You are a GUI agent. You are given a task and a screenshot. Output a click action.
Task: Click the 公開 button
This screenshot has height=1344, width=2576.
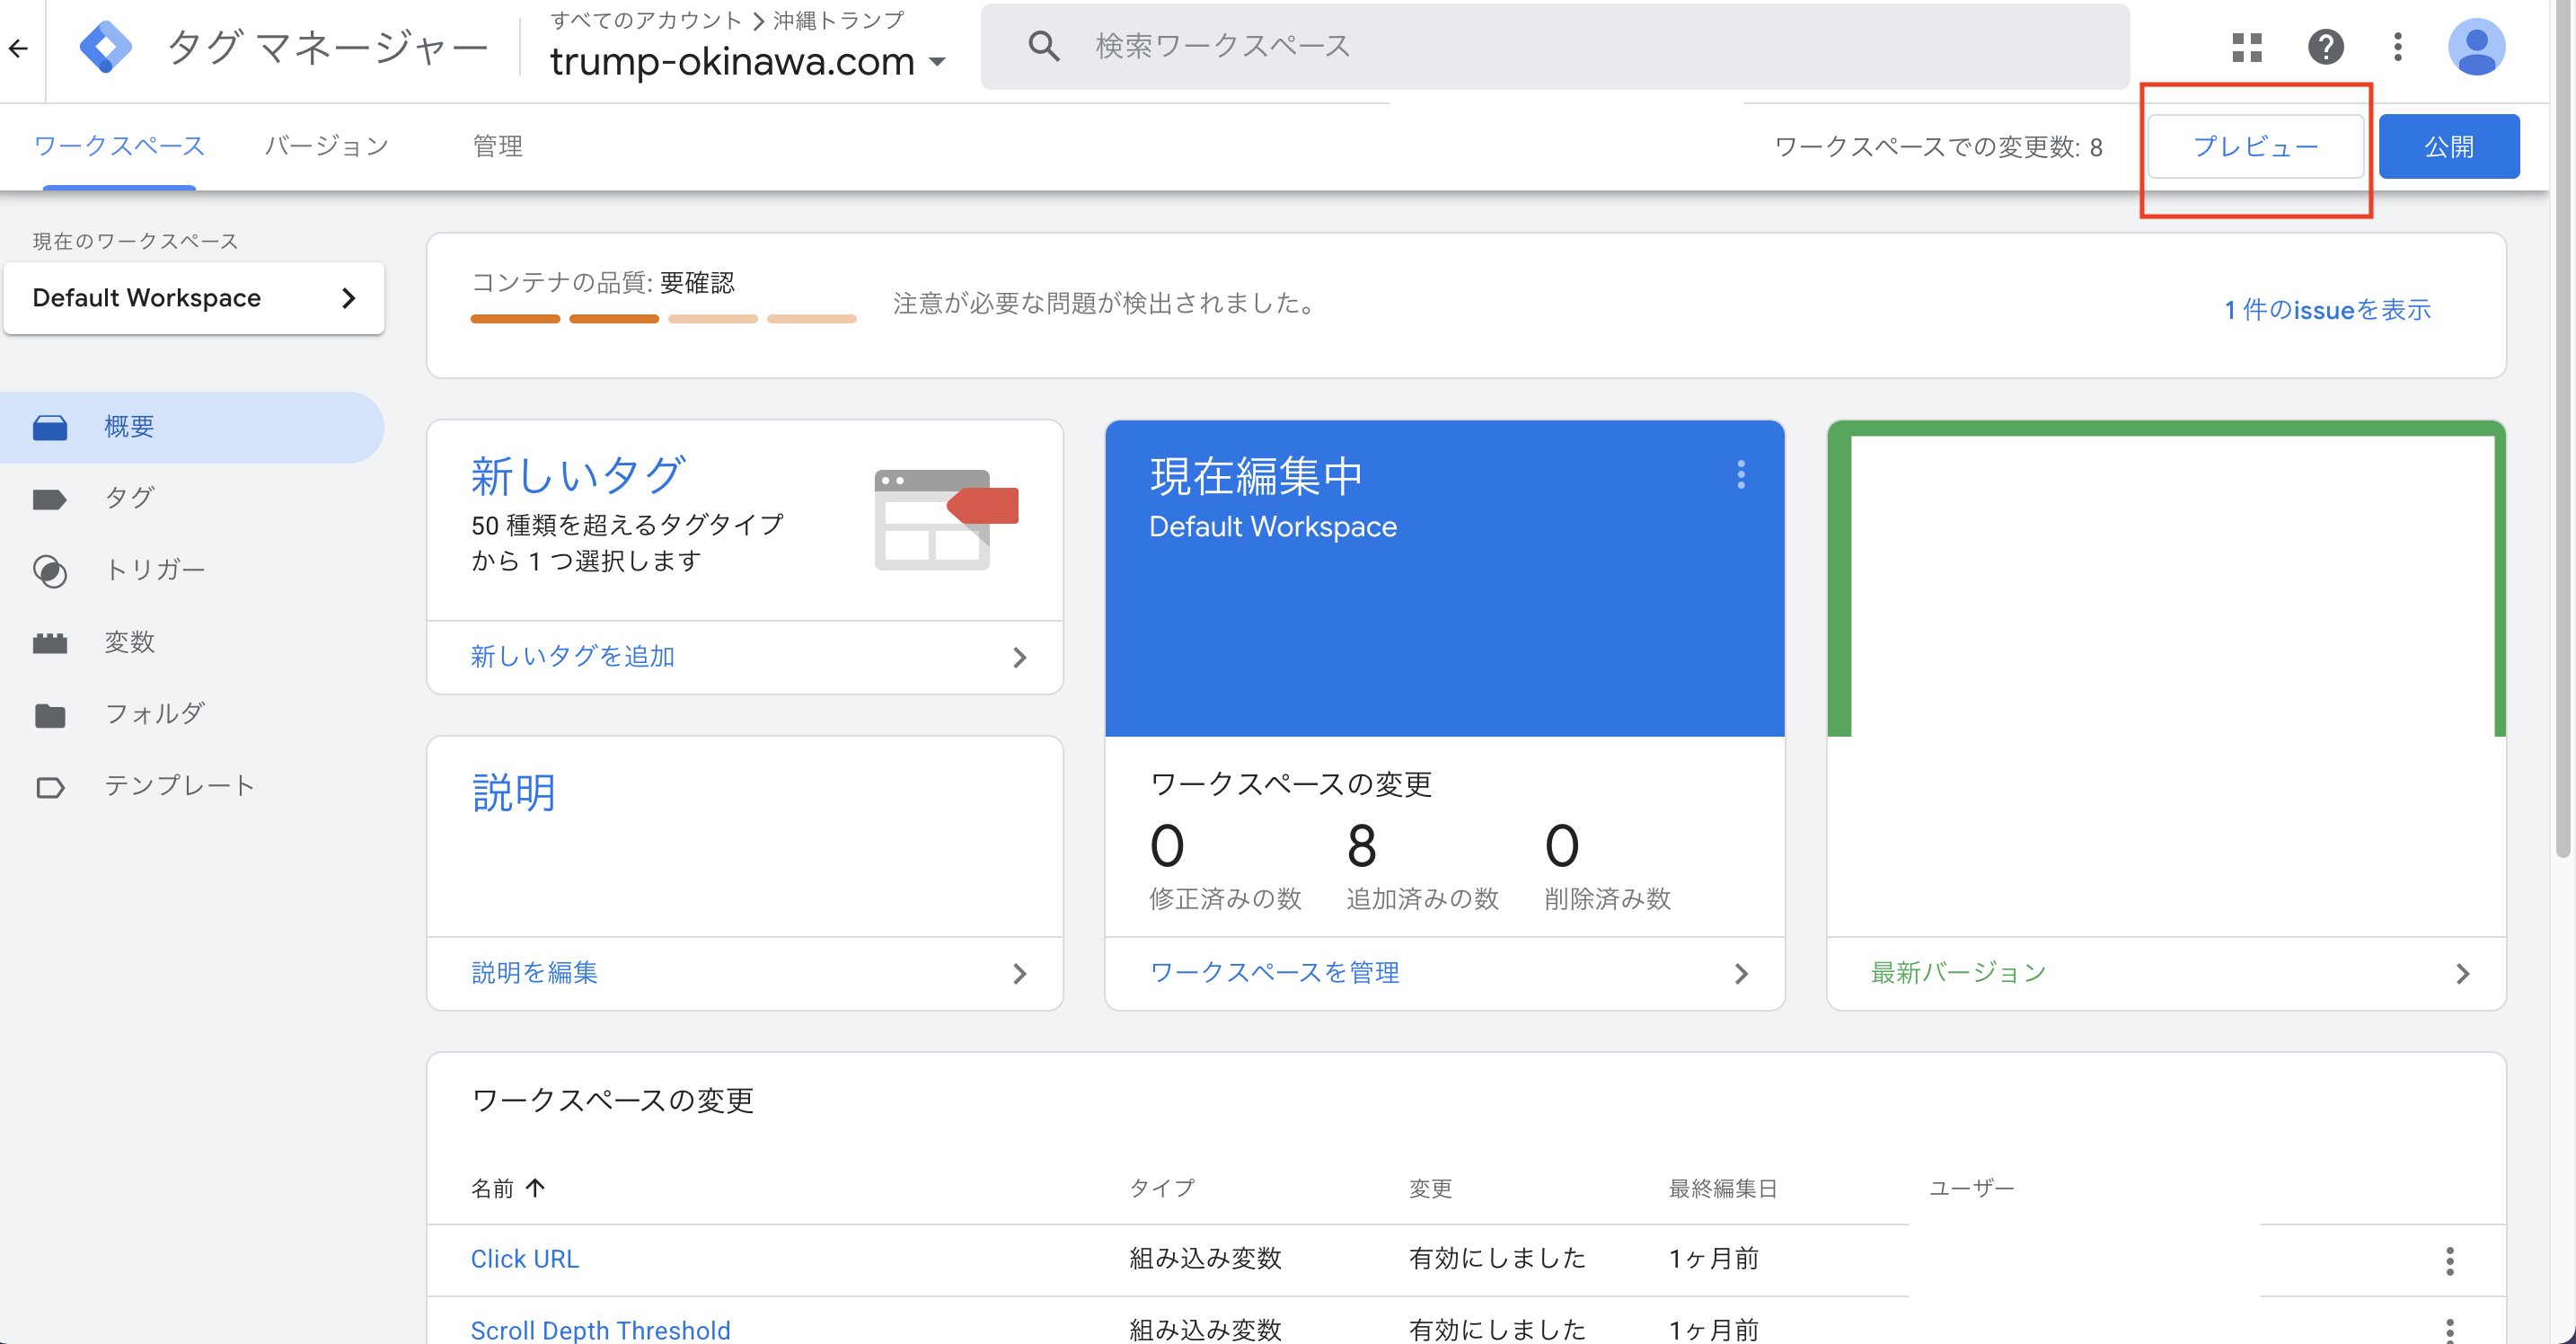(x=2448, y=146)
